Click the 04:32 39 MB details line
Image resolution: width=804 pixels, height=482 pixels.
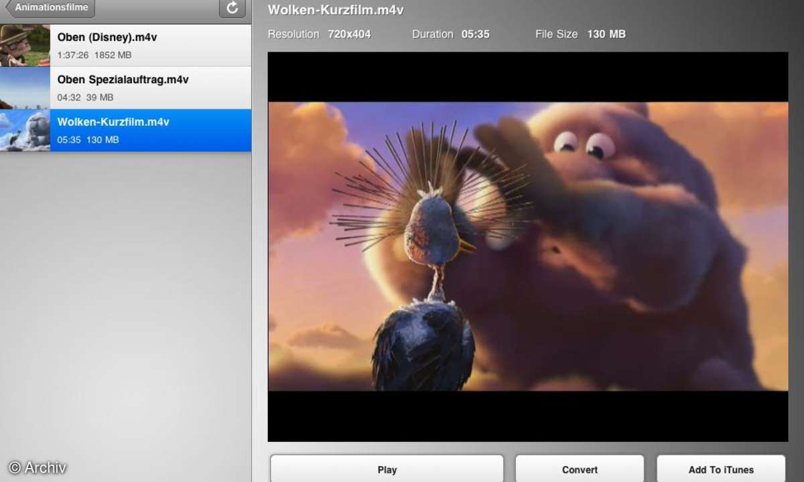pos(85,97)
